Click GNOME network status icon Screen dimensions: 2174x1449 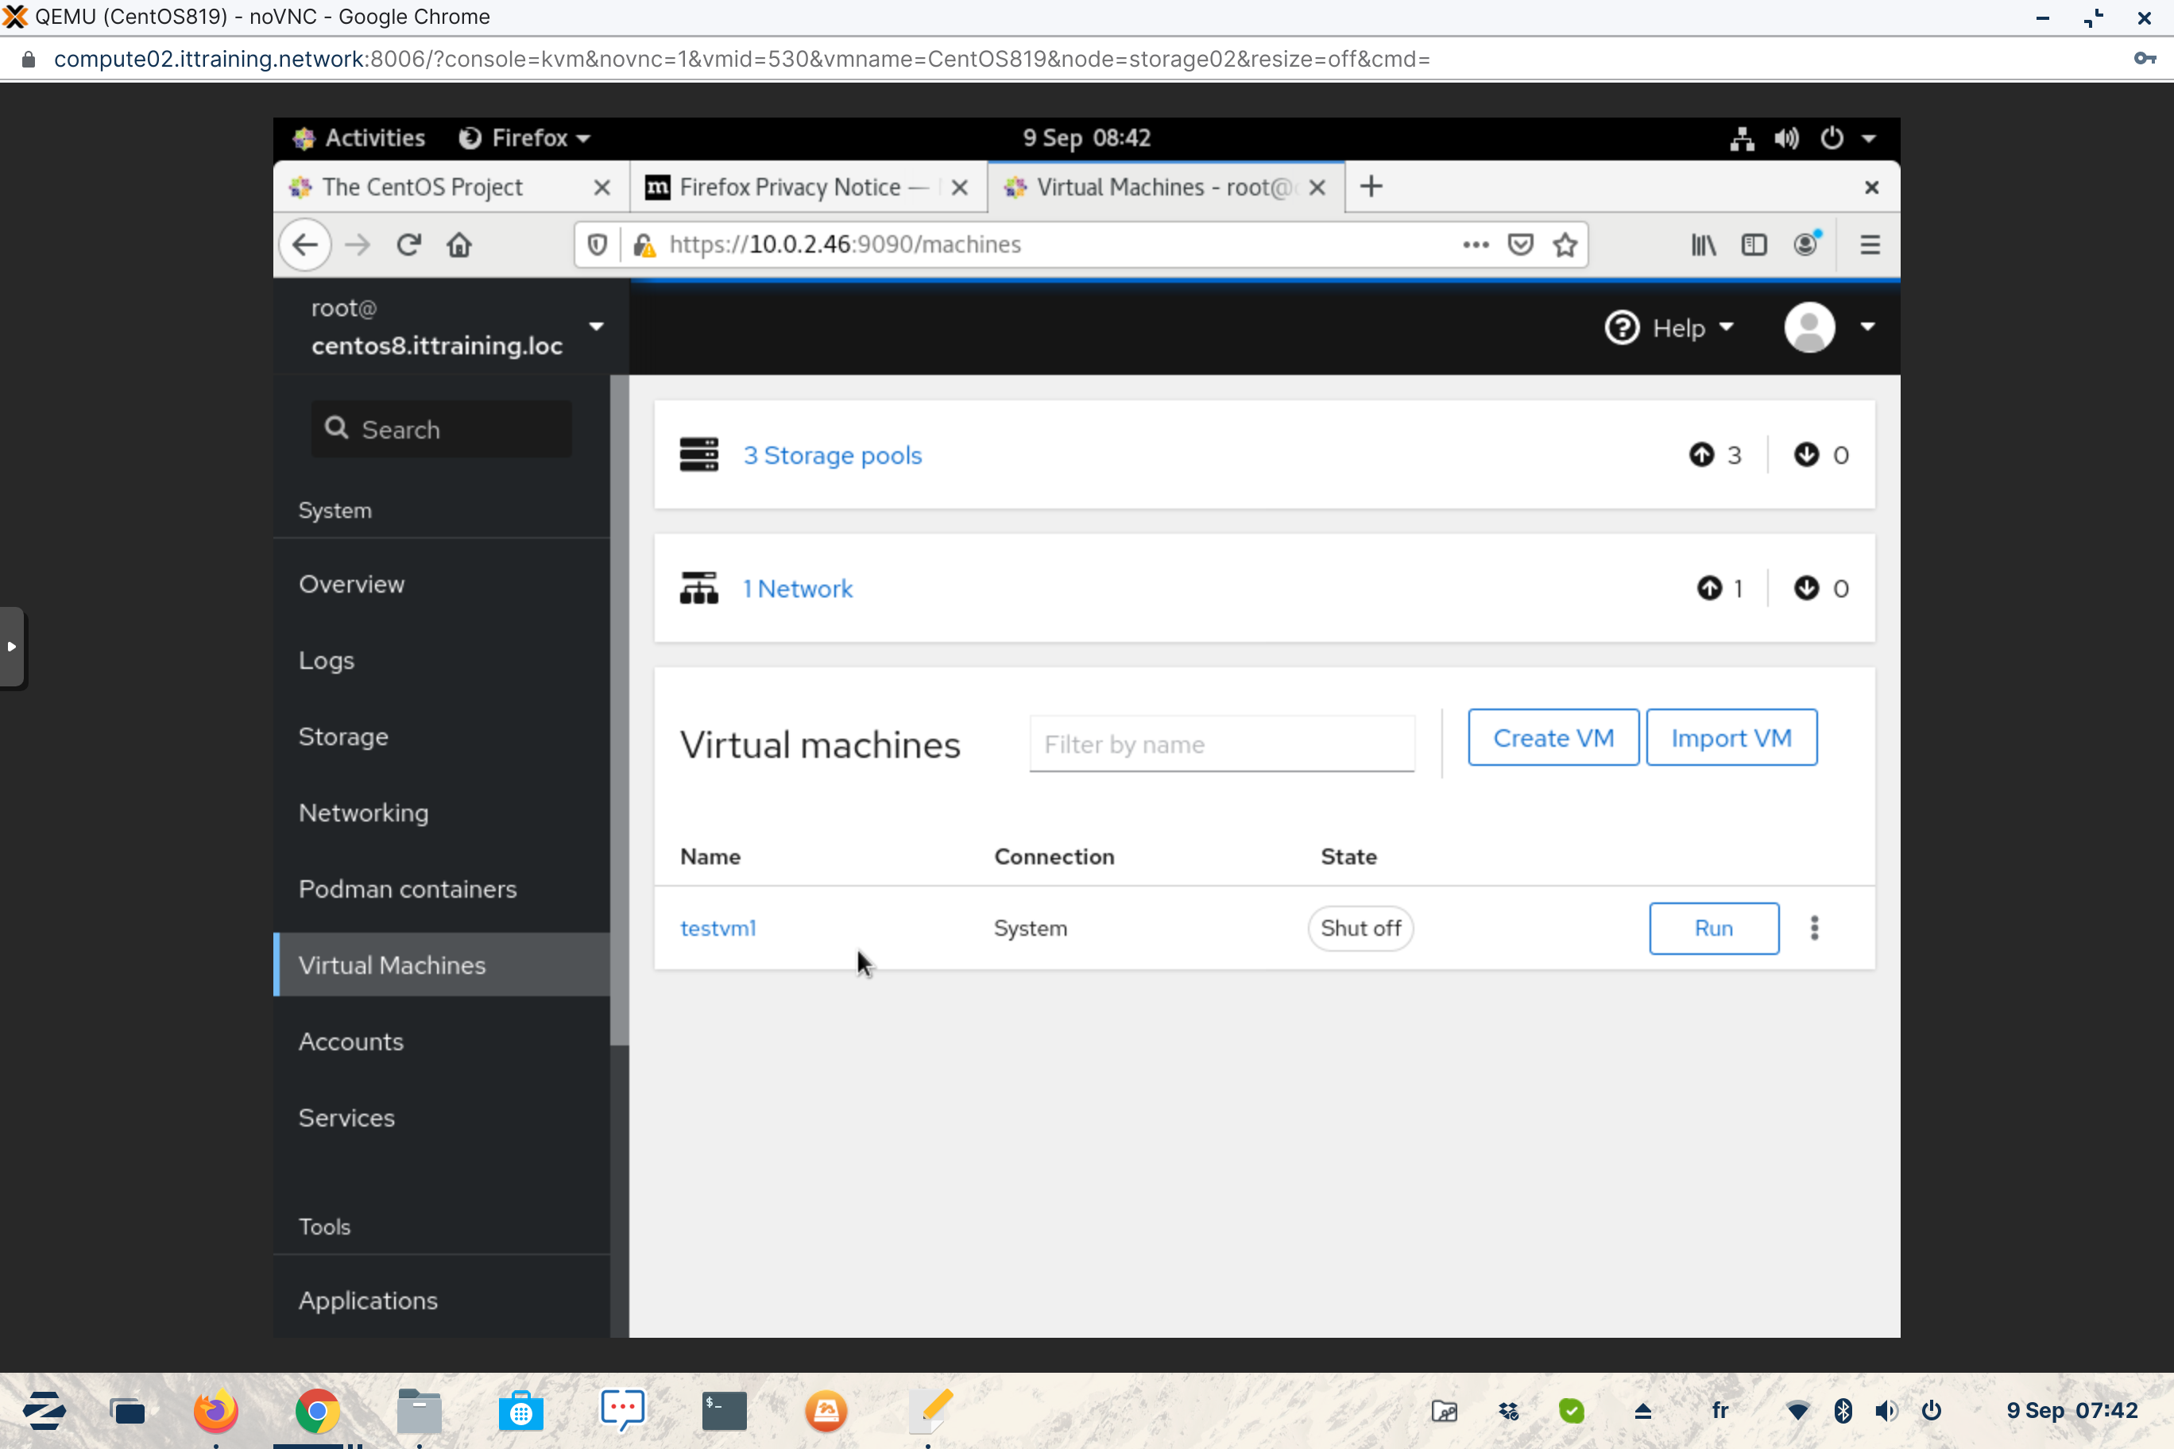(1743, 138)
